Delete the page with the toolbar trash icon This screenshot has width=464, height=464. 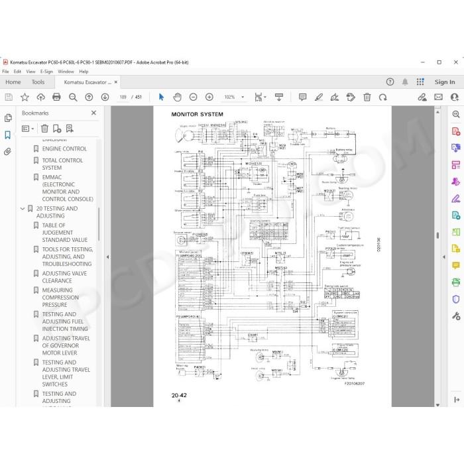(367, 97)
